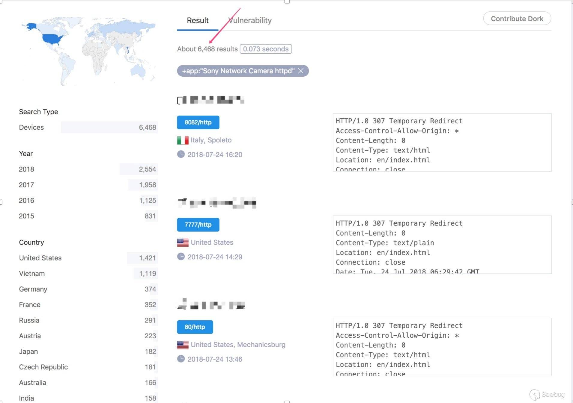This screenshot has height=403, width=573.
Task: Click the 2018-07-24 16:20 timestamp
Action: coord(215,154)
